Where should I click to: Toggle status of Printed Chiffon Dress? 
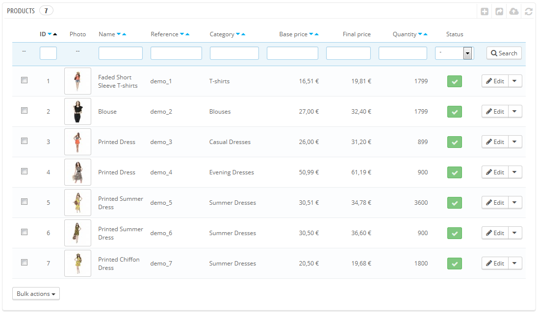click(x=455, y=264)
